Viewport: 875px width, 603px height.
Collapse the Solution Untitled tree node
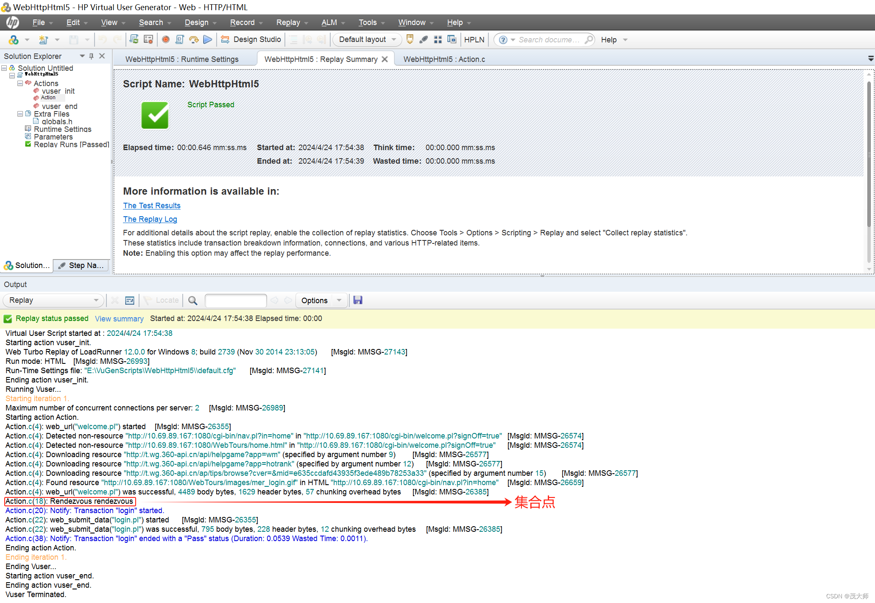[4, 68]
